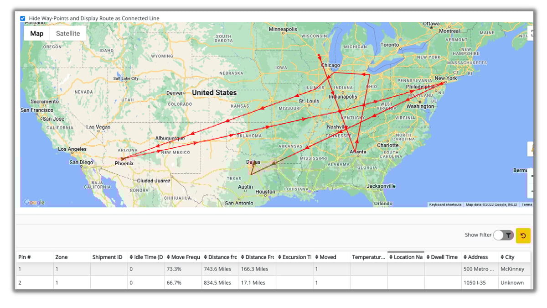This screenshot has height=308, width=547.
Task: Select the Map view tab
Action: (36, 33)
